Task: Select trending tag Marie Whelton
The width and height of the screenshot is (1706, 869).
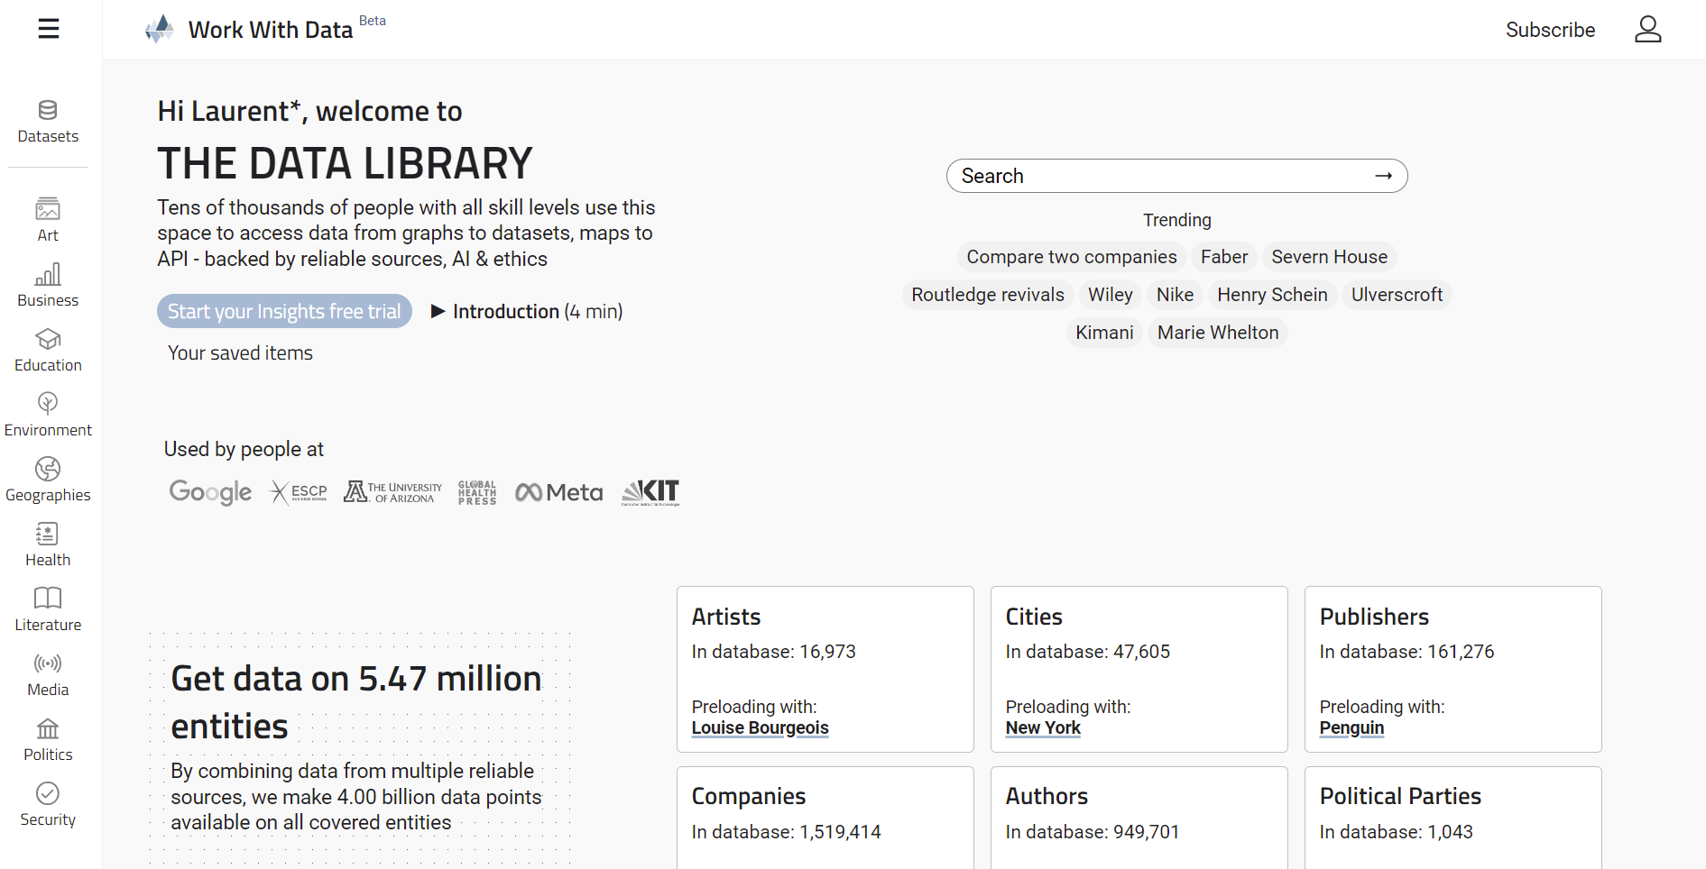Action: click(x=1218, y=333)
